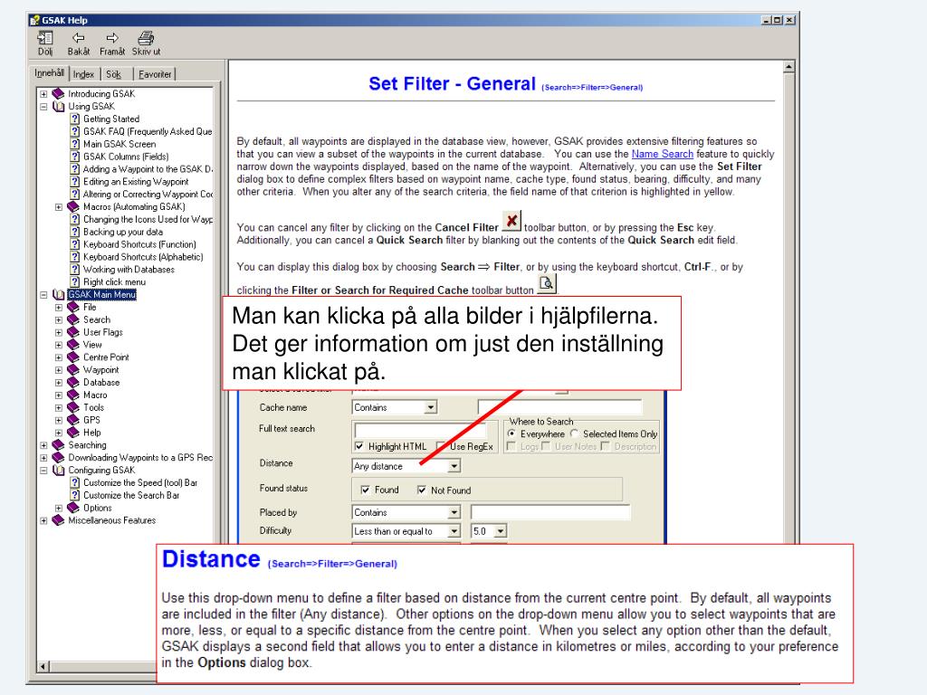Follow the Name Search hyperlink
927x695 pixels.
[662, 154]
